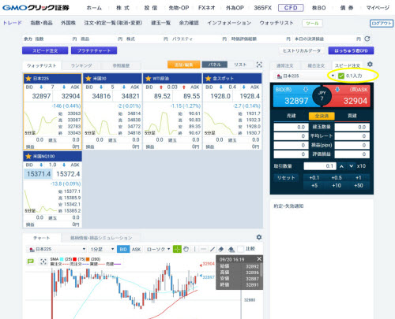Viewport: 395px width, 319px height.
Task: Click SMA 200 orange color swatch
Action: point(88,259)
